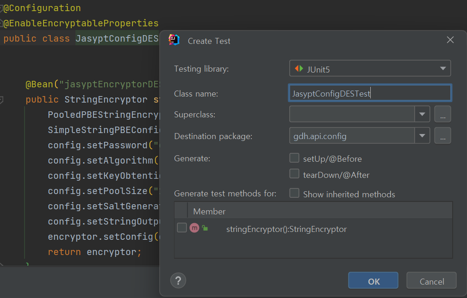Viewport: 467px width, 298px height.
Task: Expand the Superclass dropdown arrow
Action: click(422, 114)
